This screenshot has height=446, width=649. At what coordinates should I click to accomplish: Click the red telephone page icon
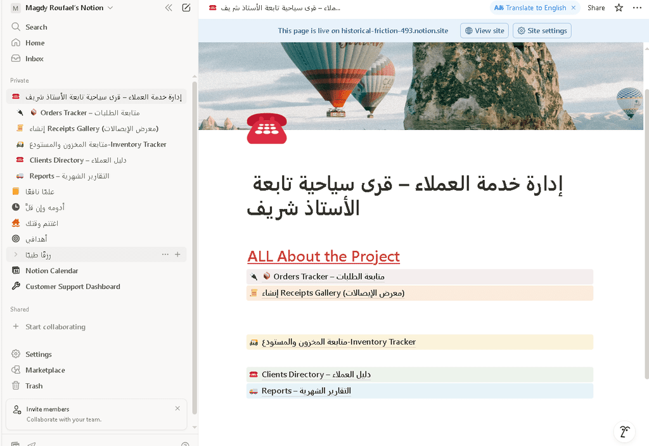[267, 129]
